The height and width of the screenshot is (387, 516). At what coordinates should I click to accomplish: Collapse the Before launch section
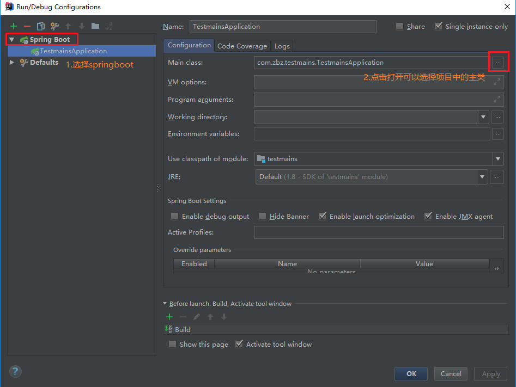[165, 304]
